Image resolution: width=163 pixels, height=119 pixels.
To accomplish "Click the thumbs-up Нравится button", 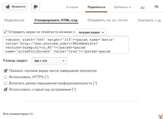I will tap(15, 7).
